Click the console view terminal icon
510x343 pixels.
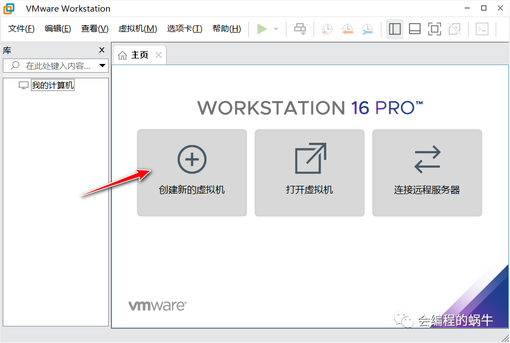[x=482, y=29]
